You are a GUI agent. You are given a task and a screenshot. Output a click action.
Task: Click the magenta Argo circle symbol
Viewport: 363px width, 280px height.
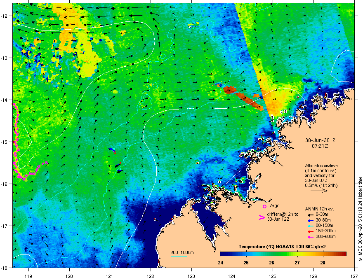click(x=264, y=206)
